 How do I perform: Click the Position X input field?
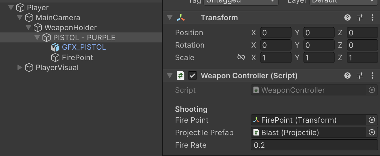(x=275, y=32)
